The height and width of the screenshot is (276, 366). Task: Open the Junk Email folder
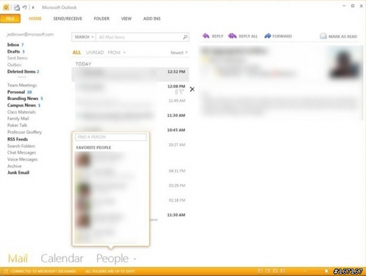(x=18, y=173)
